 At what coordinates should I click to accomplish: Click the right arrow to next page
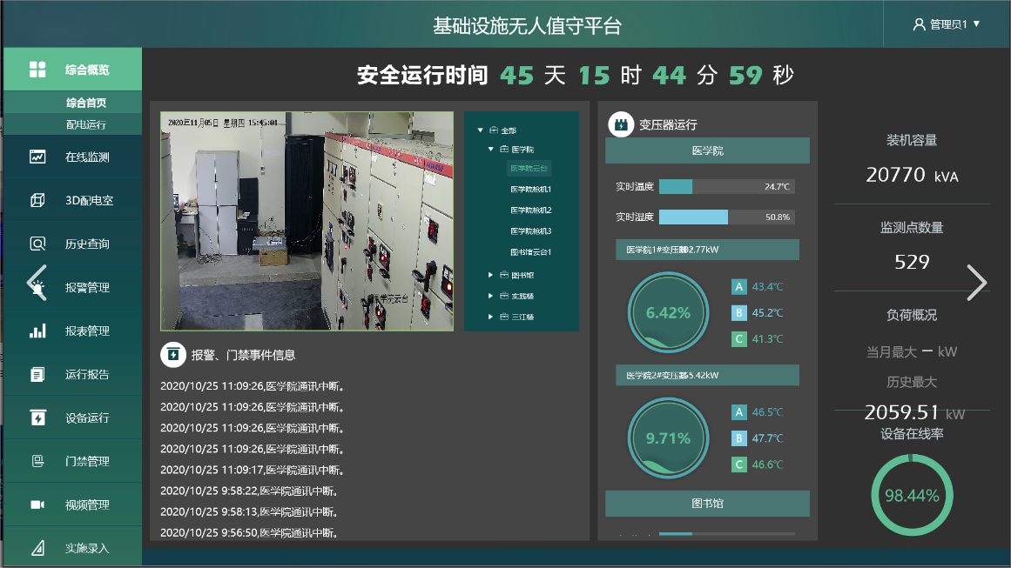(x=977, y=282)
